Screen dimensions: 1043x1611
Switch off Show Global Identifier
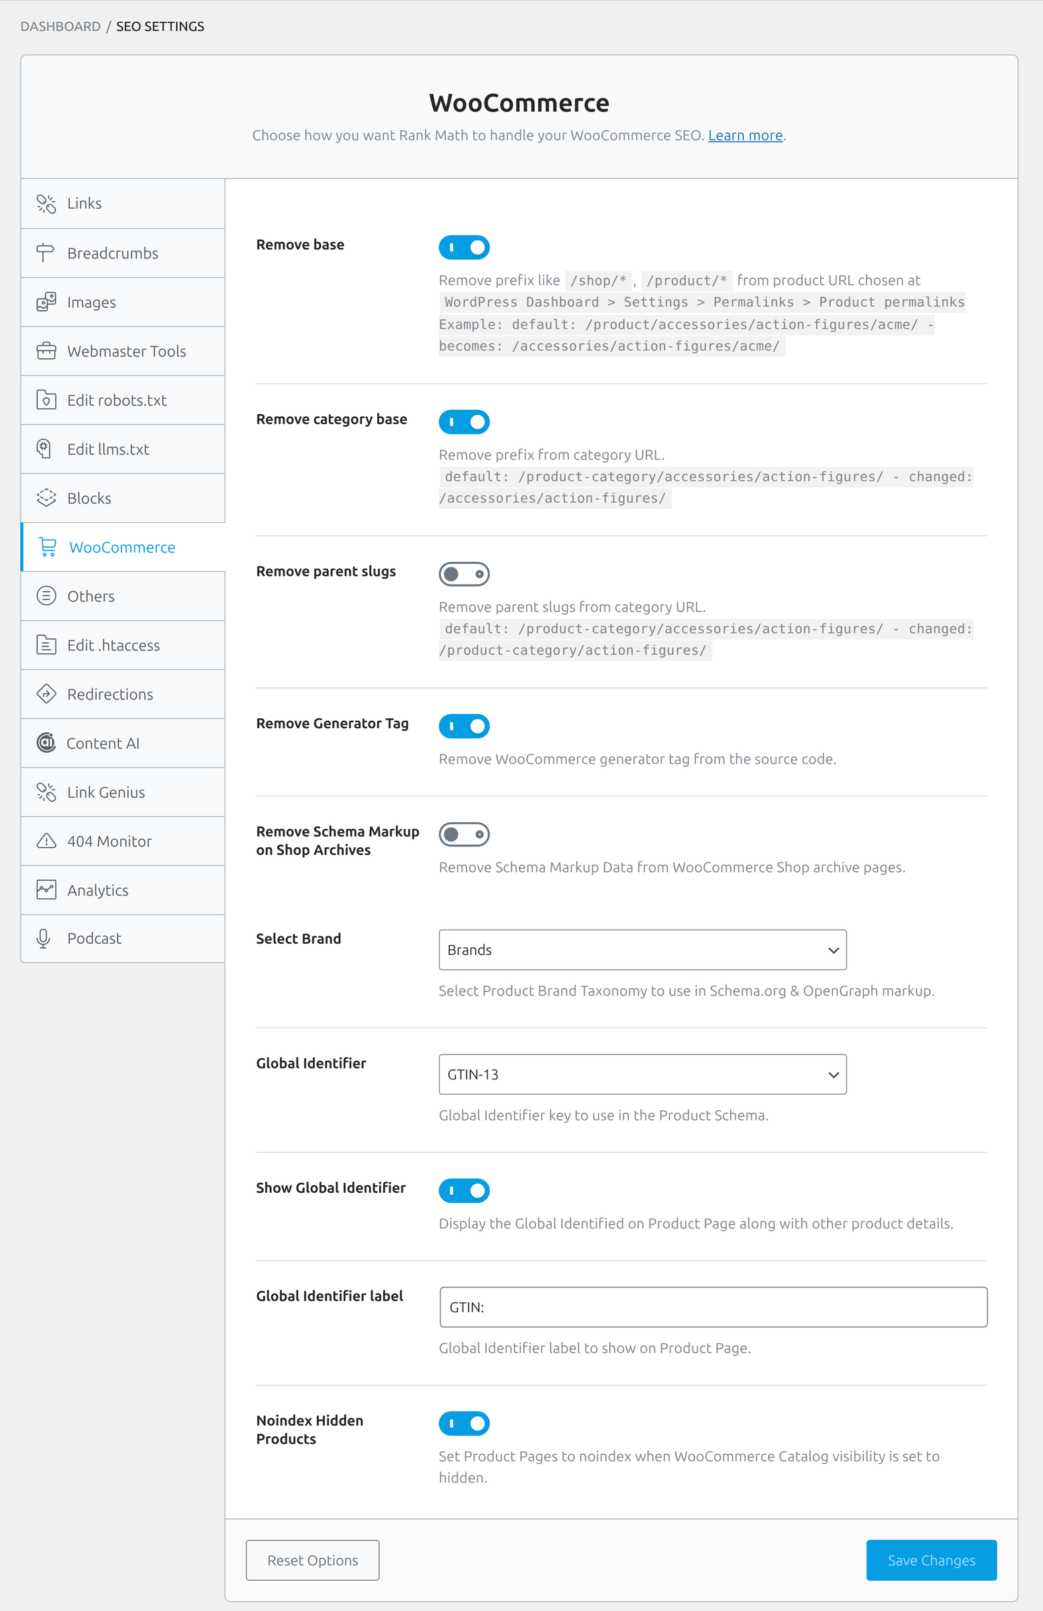[464, 1191]
